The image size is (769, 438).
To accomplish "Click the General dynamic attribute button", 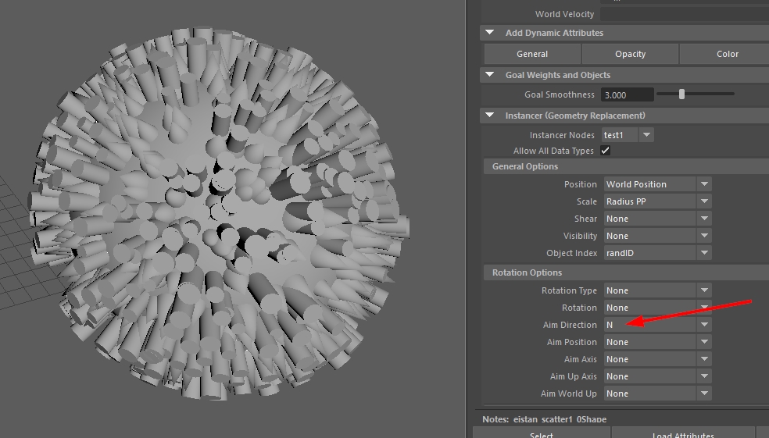I will 532,54.
